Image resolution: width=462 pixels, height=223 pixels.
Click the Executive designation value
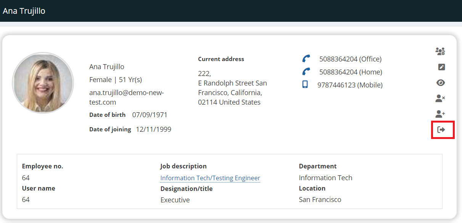(x=175, y=200)
